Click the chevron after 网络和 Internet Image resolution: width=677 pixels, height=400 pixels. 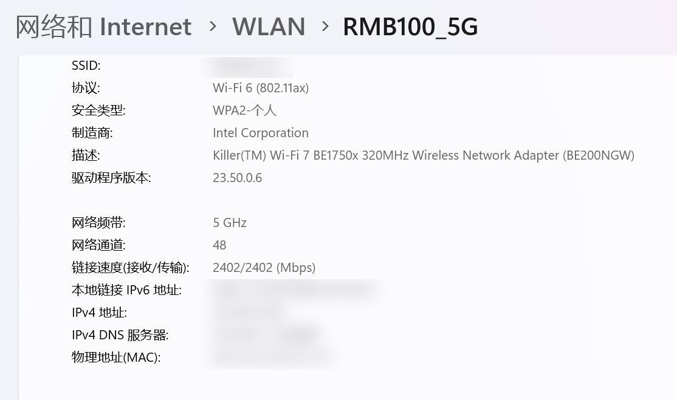tap(213, 26)
